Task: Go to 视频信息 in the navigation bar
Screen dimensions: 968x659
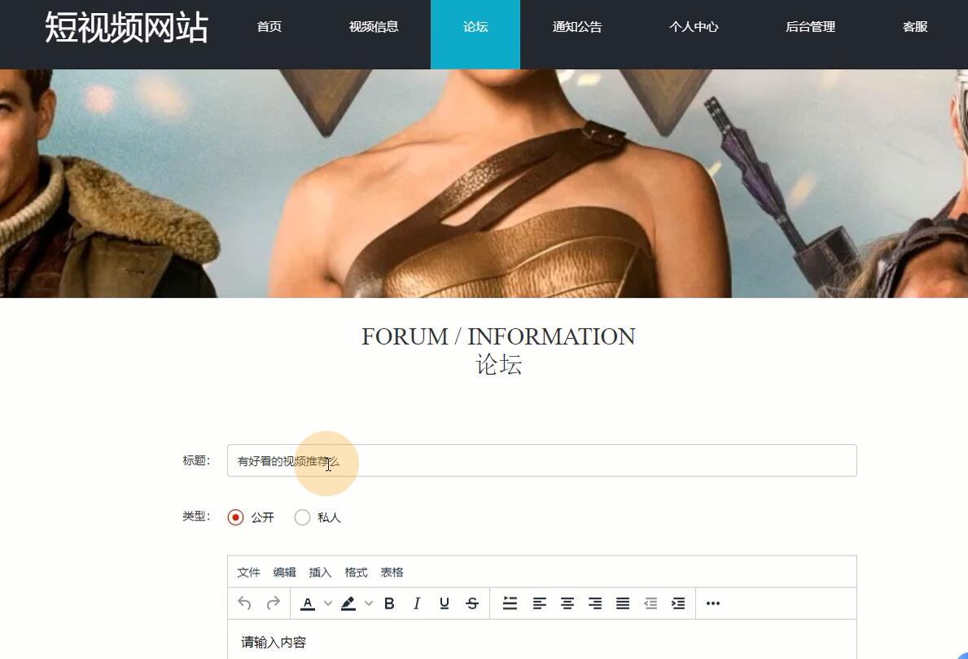Action: (x=374, y=27)
